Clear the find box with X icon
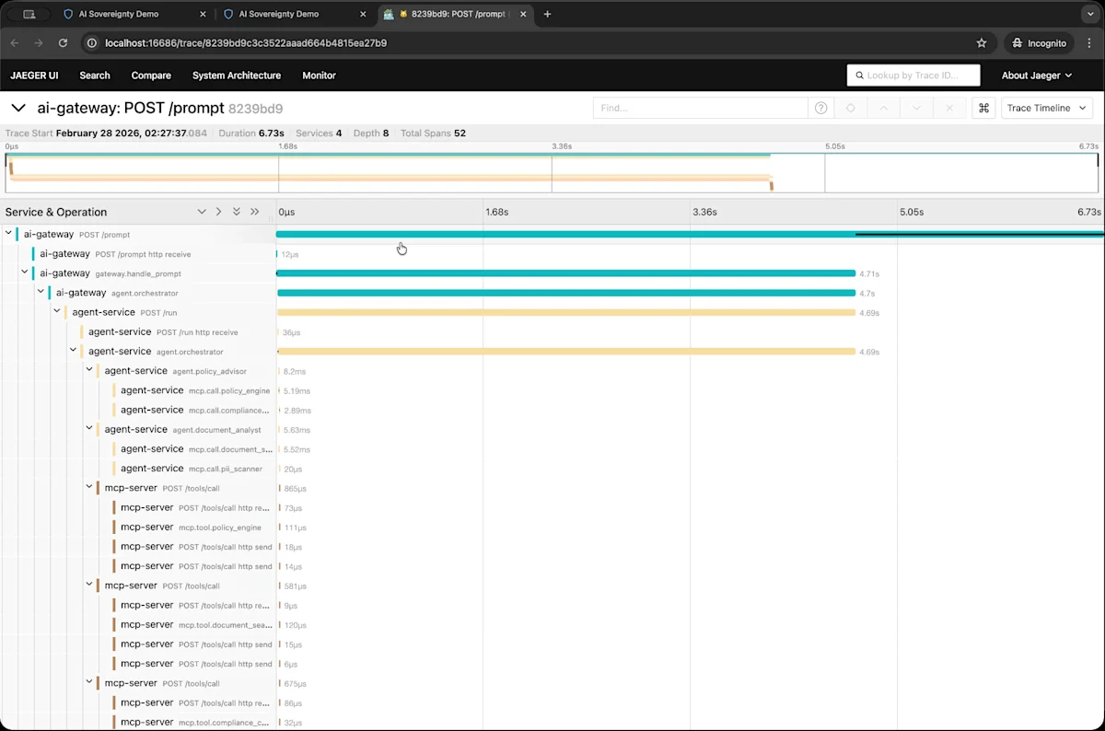 pyautogui.click(x=949, y=108)
